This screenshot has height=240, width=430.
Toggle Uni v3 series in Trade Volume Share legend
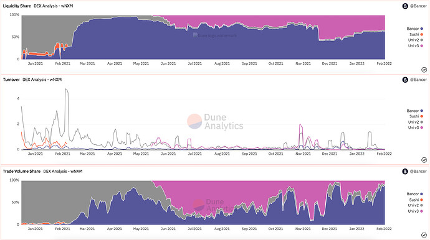[x=416, y=211]
